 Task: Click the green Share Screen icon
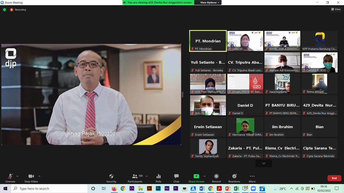click(196, 176)
